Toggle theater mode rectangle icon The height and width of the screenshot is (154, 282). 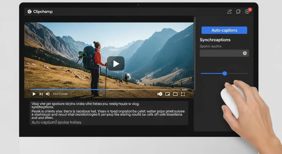(x=175, y=94)
